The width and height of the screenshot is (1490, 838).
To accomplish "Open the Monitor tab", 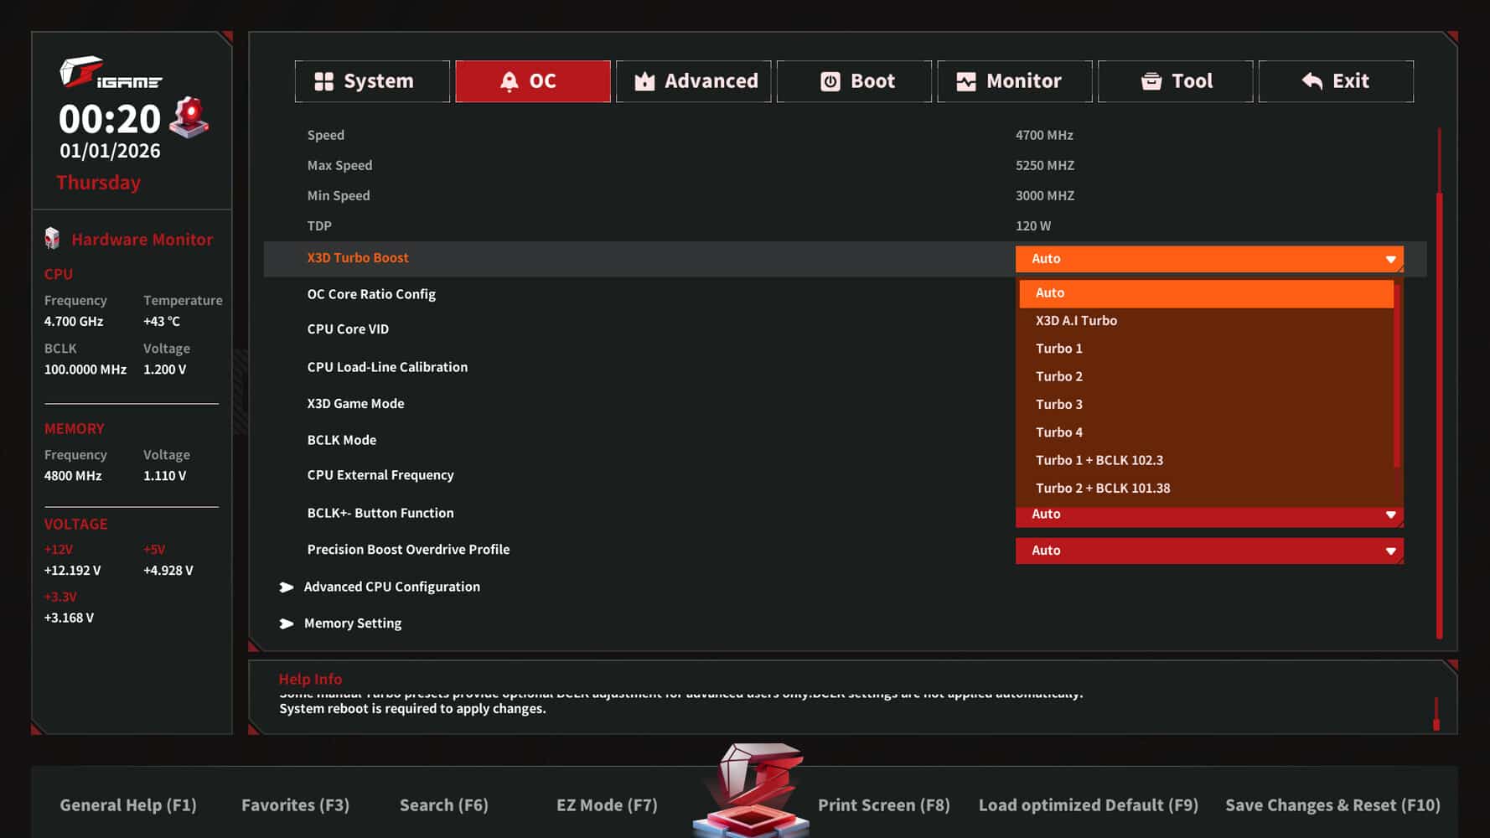I will coord(1014,81).
